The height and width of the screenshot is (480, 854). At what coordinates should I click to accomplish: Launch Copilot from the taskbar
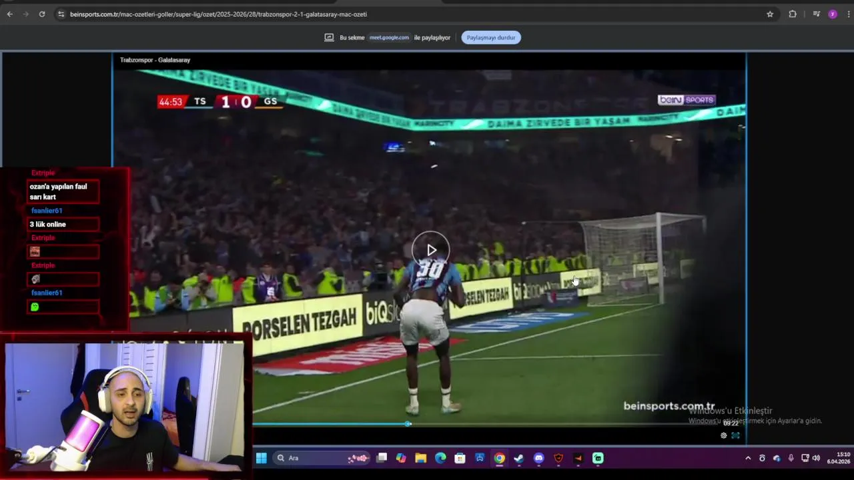pos(401,458)
